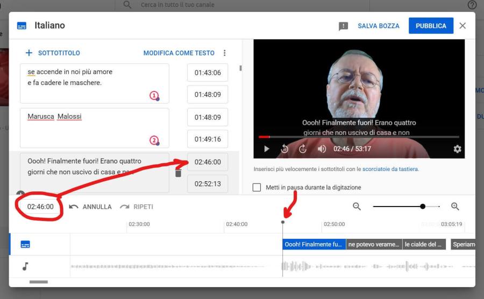This screenshot has height=299, width=484.
Task: Open video player settings gear
Action: tap(457, 149)
